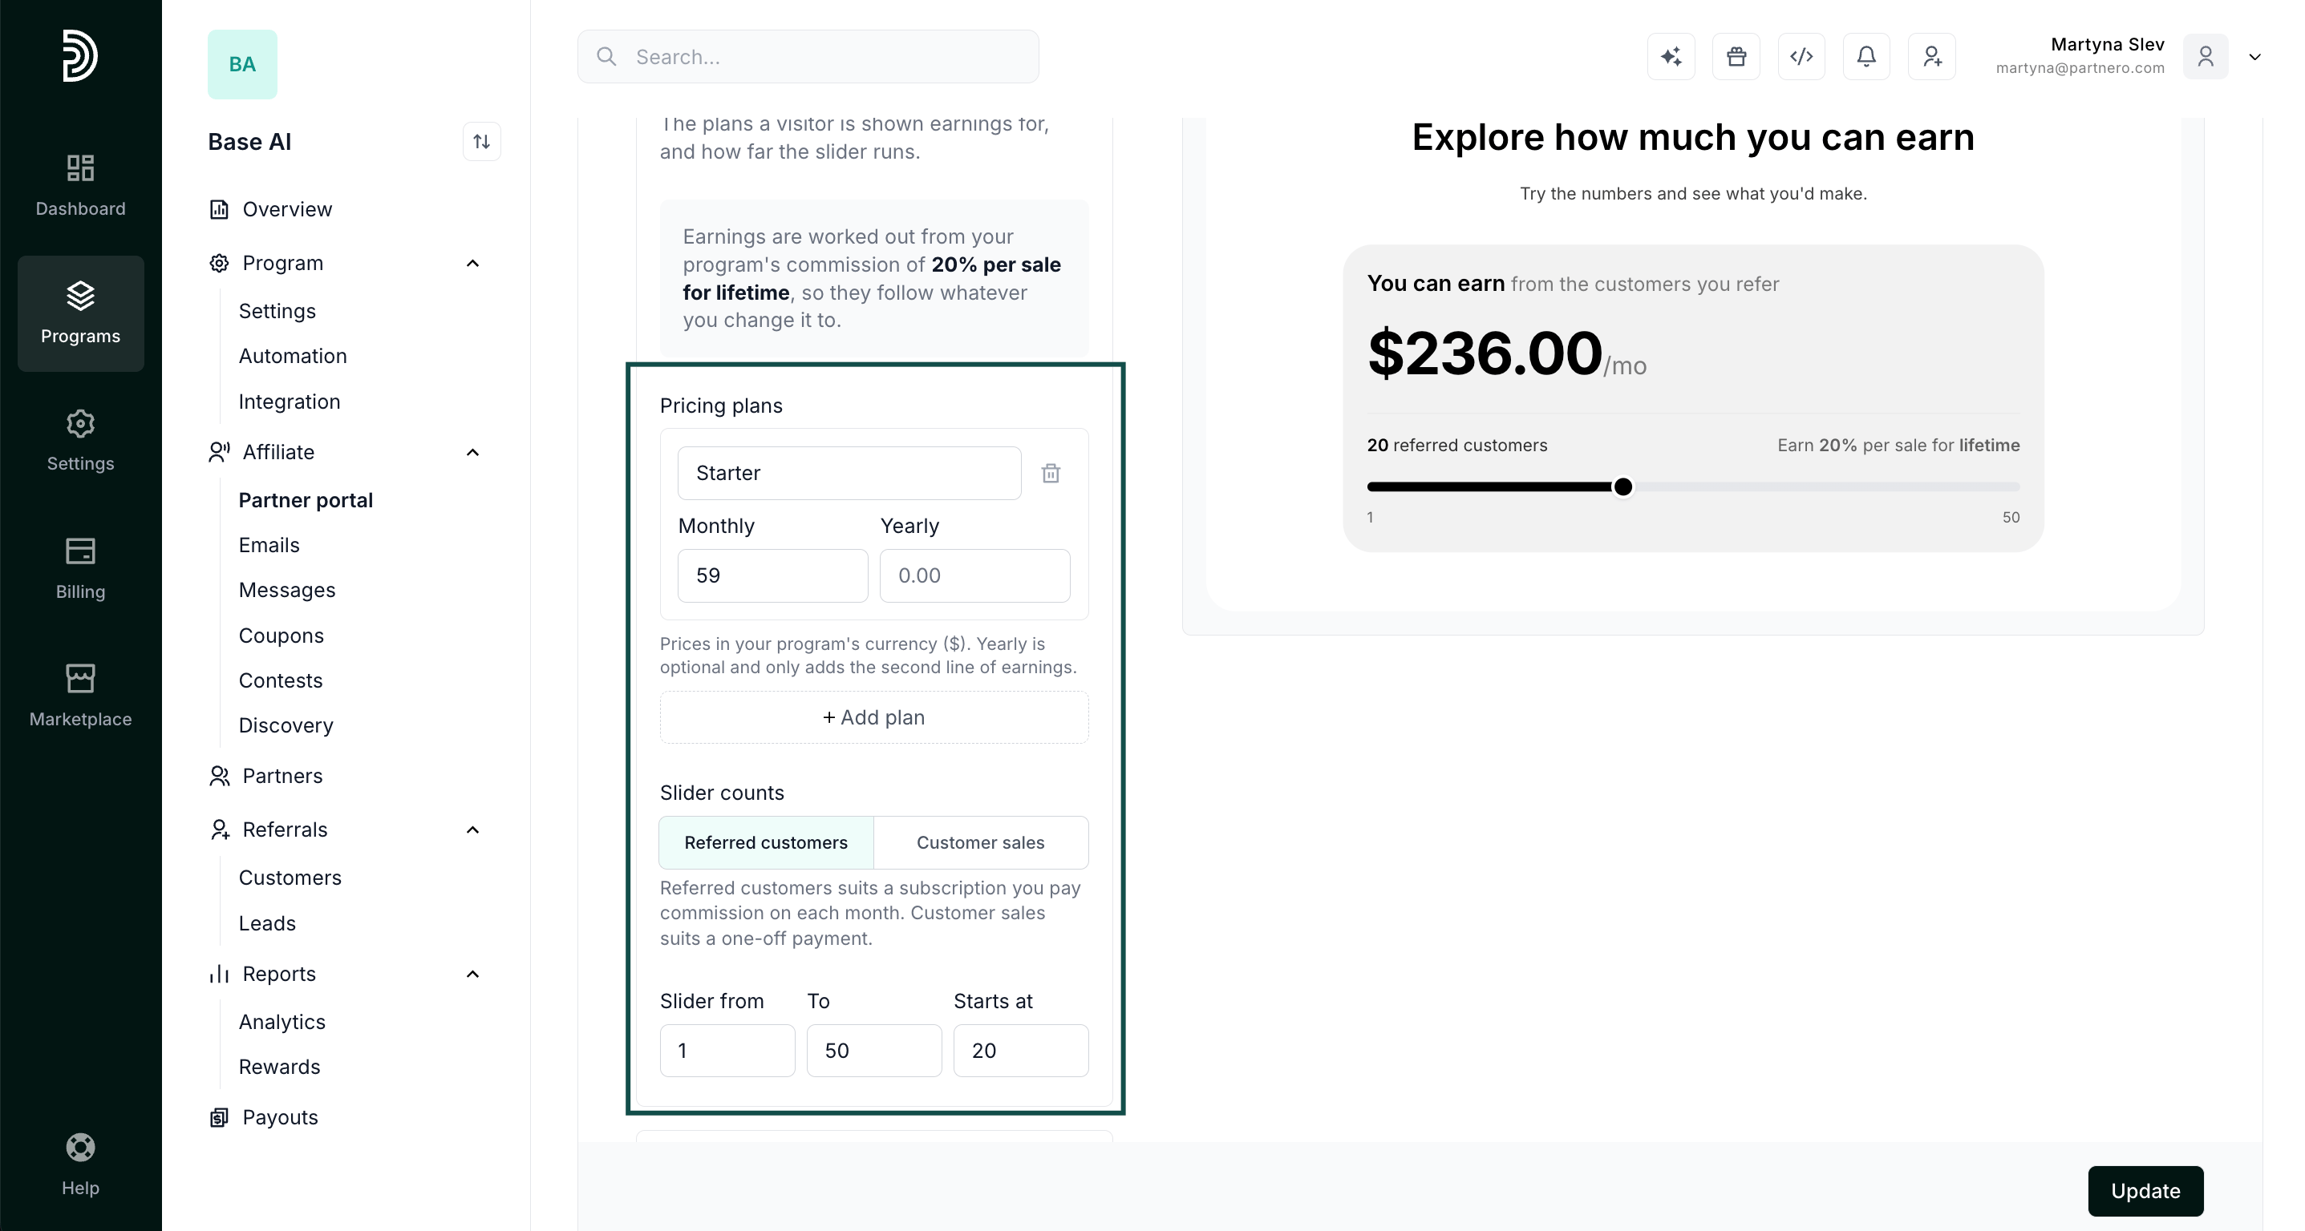The image size is (2305, 1231).
Task: Delete the Starter pricing plan
Action: (x=1051, y=473)
